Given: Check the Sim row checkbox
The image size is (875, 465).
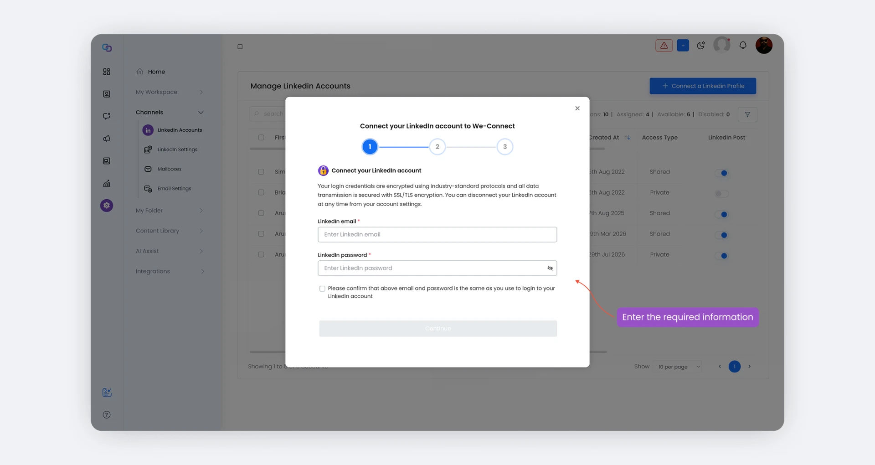Looking at the screenshot, I should (x=261, y=172).
